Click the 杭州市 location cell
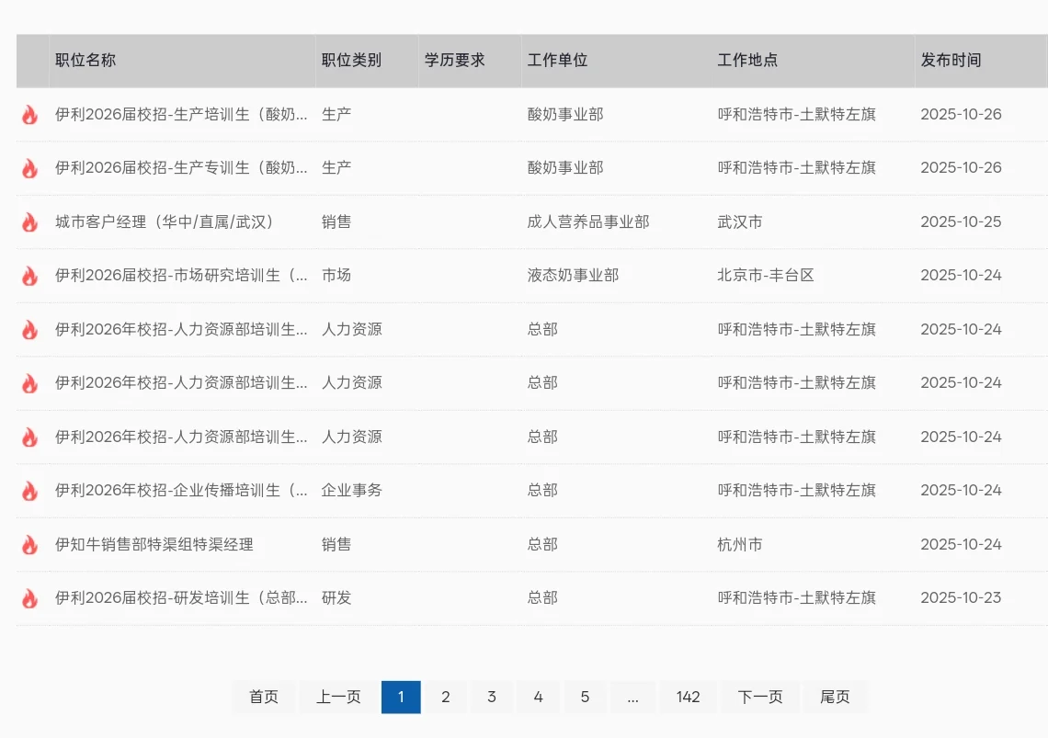1048x738 pixels. pyautogui.click(x=740, y=545)
